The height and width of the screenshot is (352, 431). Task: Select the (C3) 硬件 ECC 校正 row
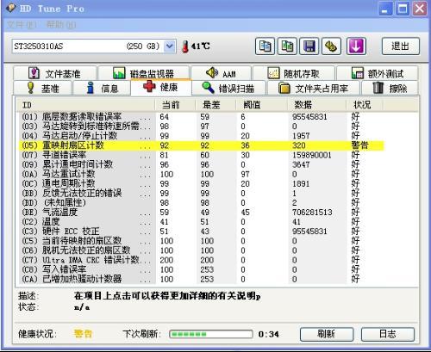click(x=200, y=232)
